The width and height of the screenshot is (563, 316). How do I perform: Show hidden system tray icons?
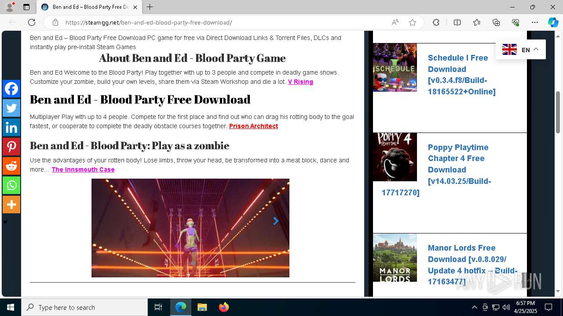click(x=474, y=307)
